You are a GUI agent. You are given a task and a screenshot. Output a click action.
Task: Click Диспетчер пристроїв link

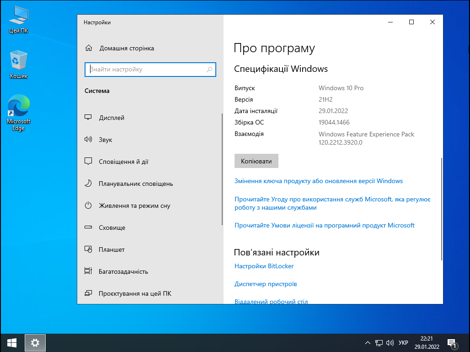pos(266,284)
